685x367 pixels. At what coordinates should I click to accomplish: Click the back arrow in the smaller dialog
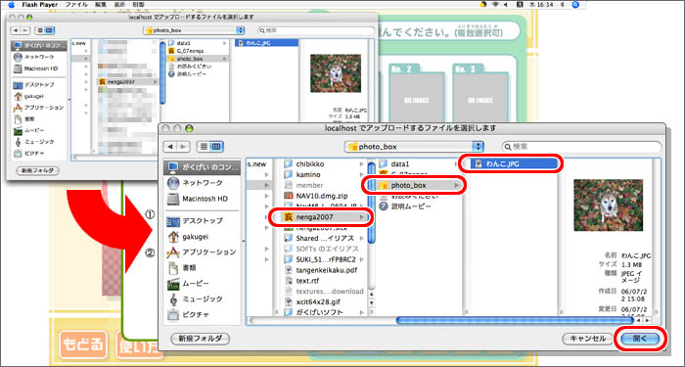[17, 30]
